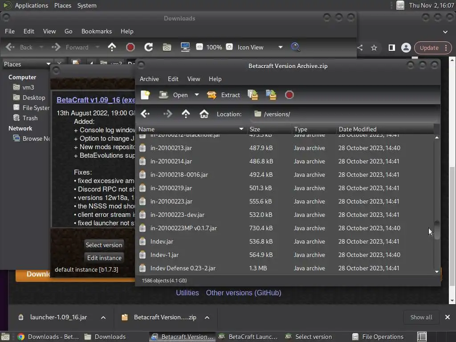Open Archive menu

point(149,79)
